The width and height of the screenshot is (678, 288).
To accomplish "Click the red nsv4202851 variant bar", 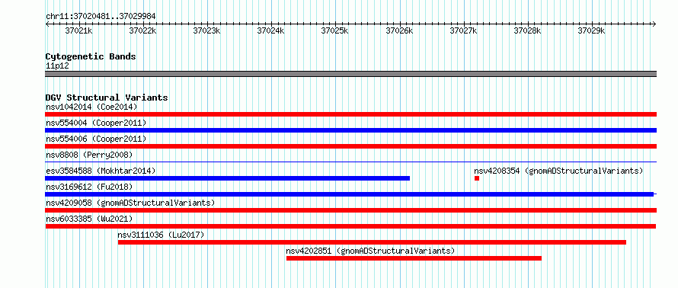I will [414, 258].
